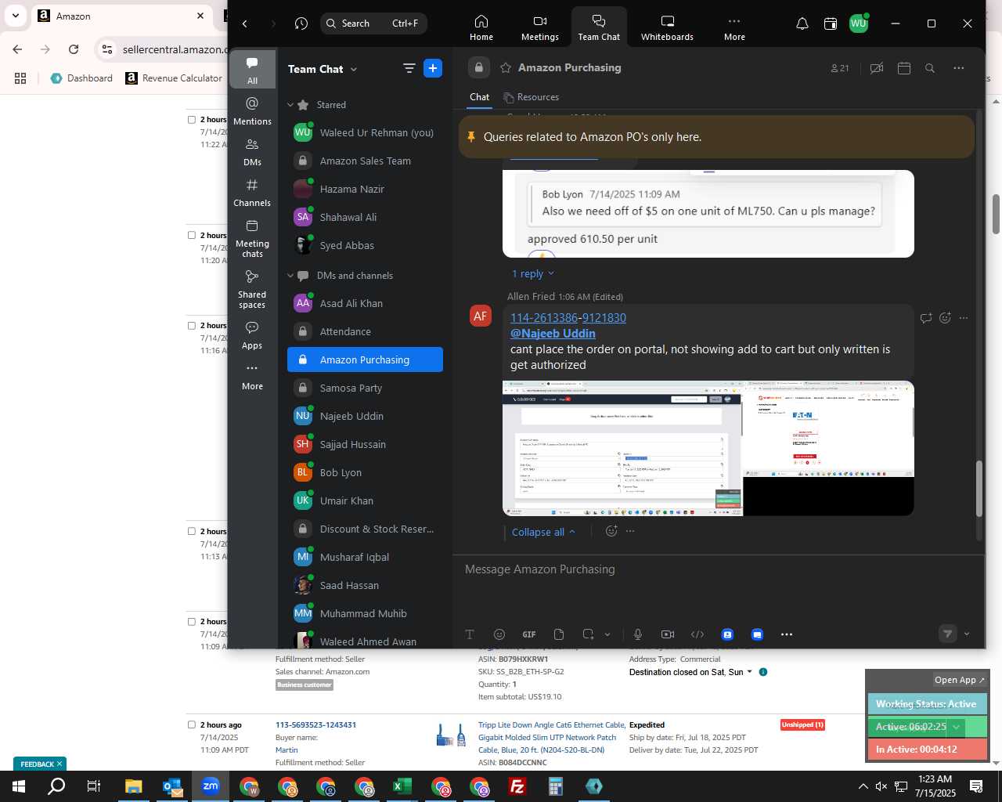Switch to the Meetings tab
This screenshot has width=1002, height=802.
coord(539,27)
